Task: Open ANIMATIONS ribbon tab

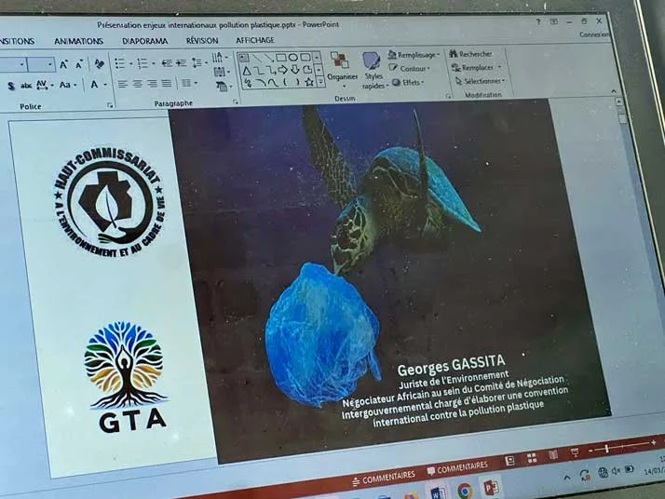Action: [x=78, y=41]
